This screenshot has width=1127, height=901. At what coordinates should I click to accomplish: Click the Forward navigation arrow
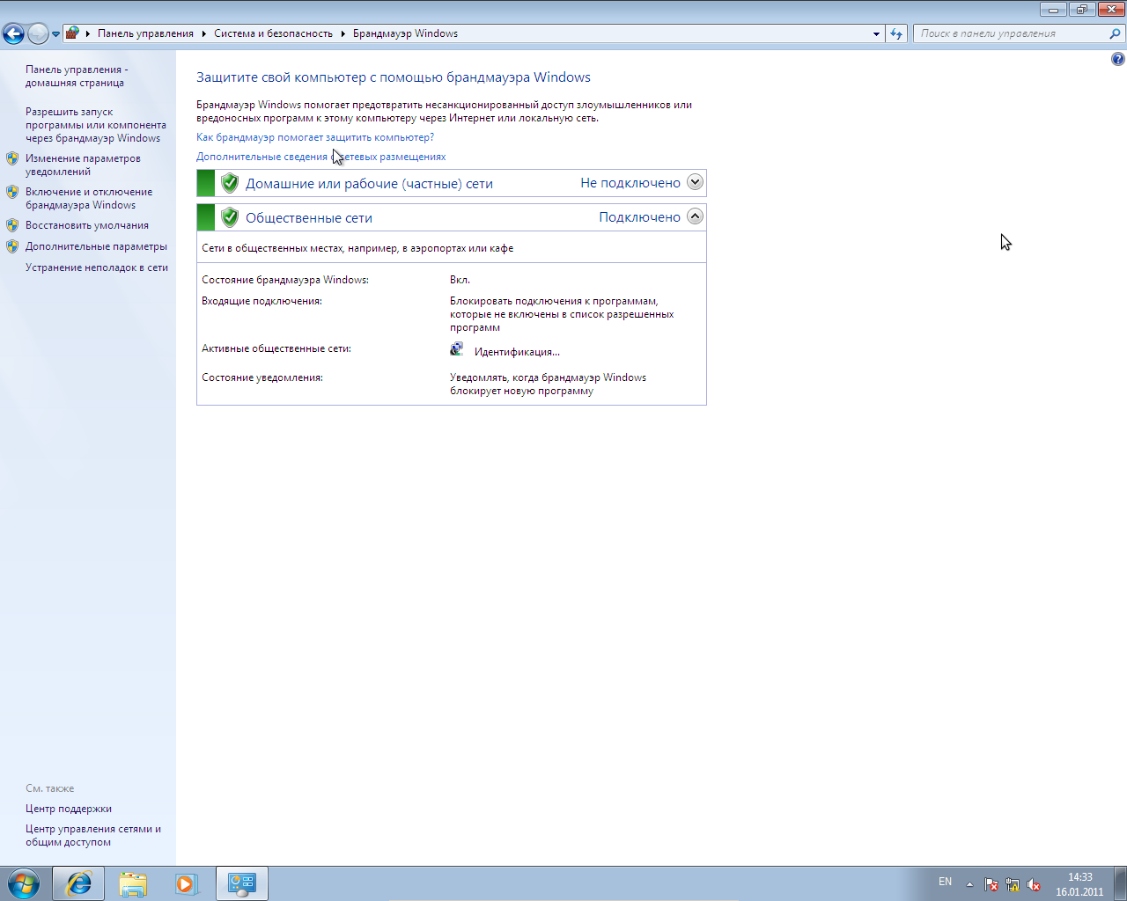(x=38, y=33)
